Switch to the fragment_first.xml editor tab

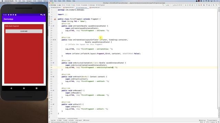pyautogui.click(x=68, y=8)
